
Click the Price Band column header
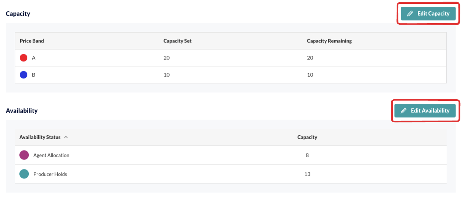click(x=32, y=41)
